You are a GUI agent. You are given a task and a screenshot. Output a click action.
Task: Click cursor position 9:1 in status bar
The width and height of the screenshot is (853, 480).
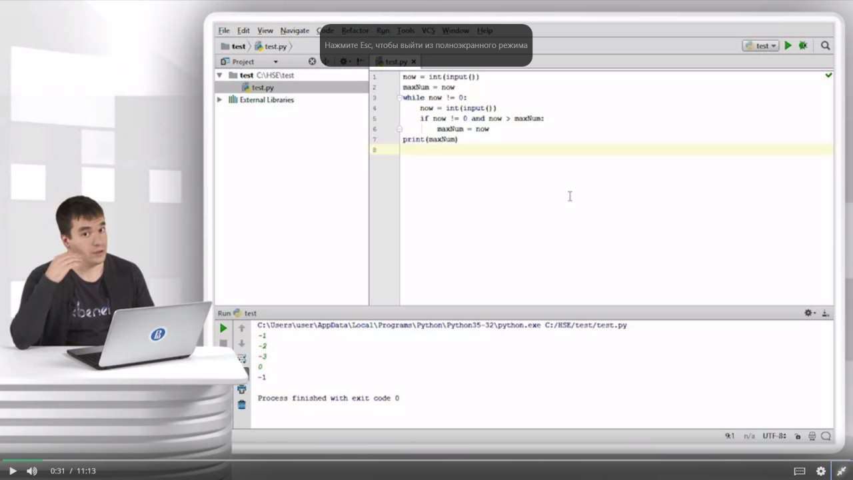click(730, 436)
